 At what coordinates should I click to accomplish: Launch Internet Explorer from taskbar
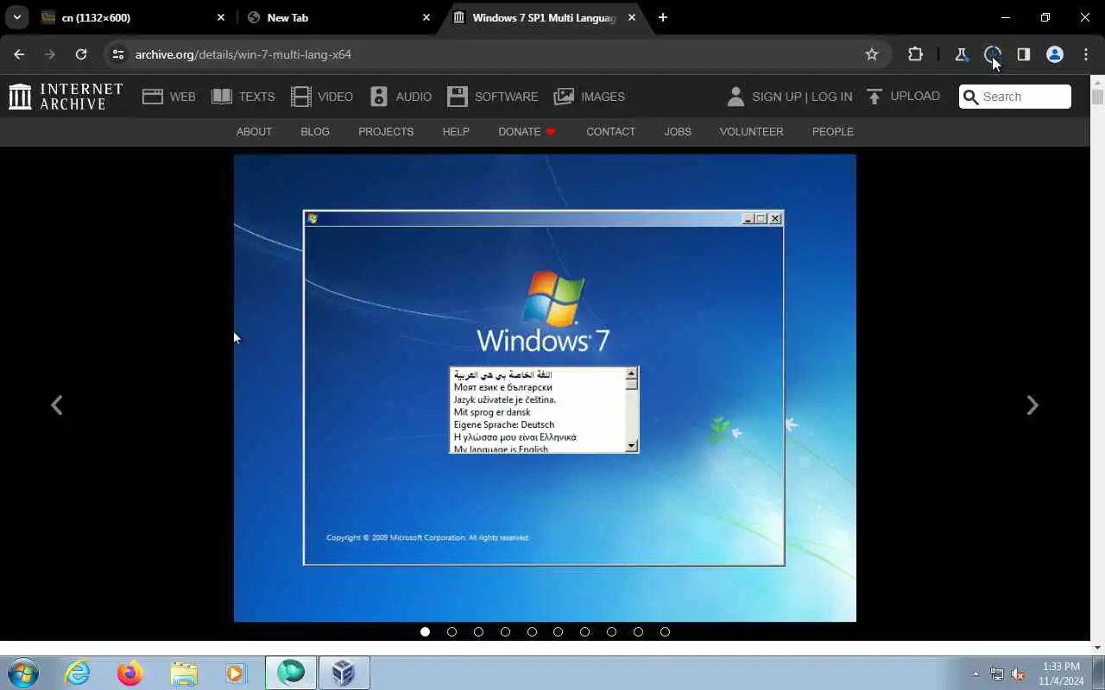click(78, 673)
